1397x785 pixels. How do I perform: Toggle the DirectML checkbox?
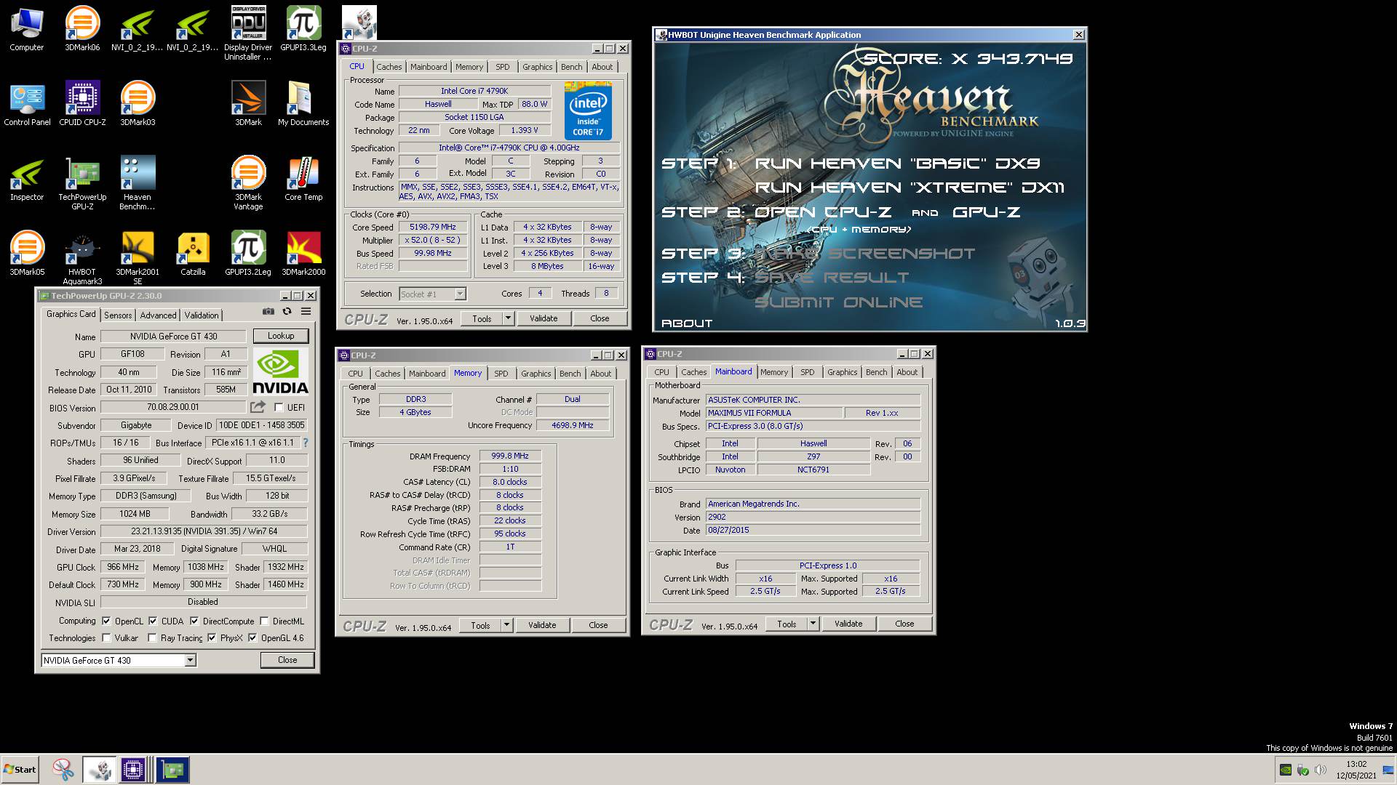pyautogui.click(x=266, y=621)
